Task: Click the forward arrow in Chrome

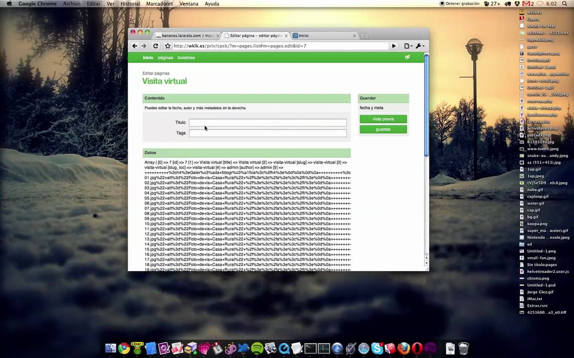Action: pos(144,46)
